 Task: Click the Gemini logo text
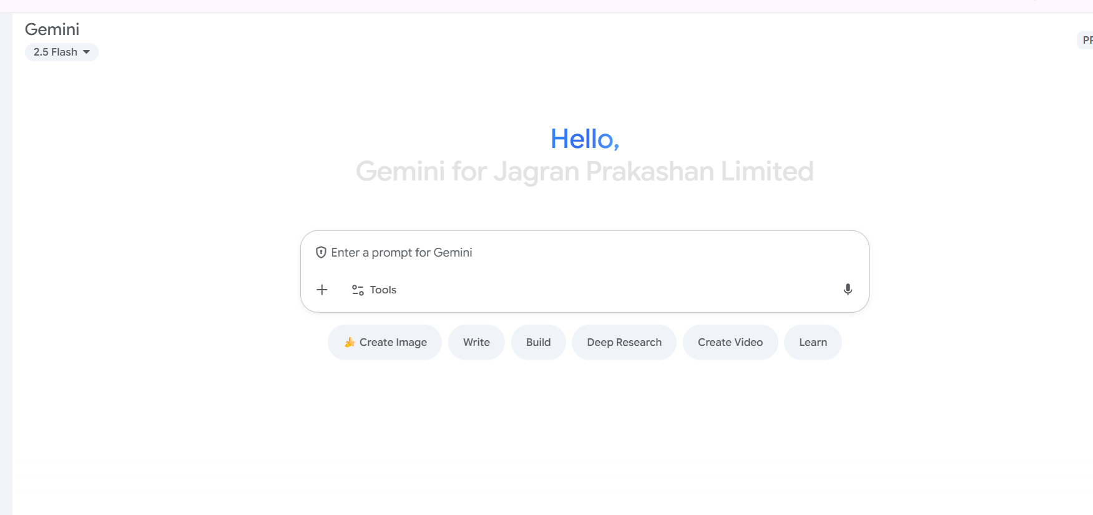[52, 29]
